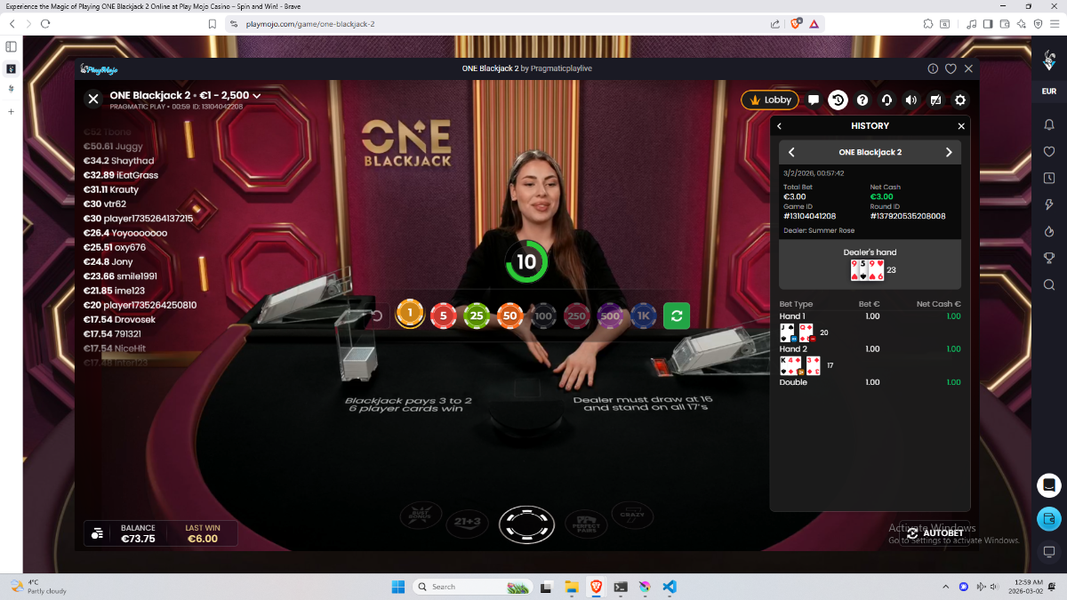
Task: Click the green rebet refresh button
Action: coord(677,316)
